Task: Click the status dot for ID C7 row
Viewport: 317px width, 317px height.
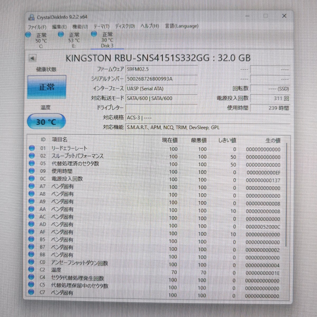Action: tap(31, 292)
